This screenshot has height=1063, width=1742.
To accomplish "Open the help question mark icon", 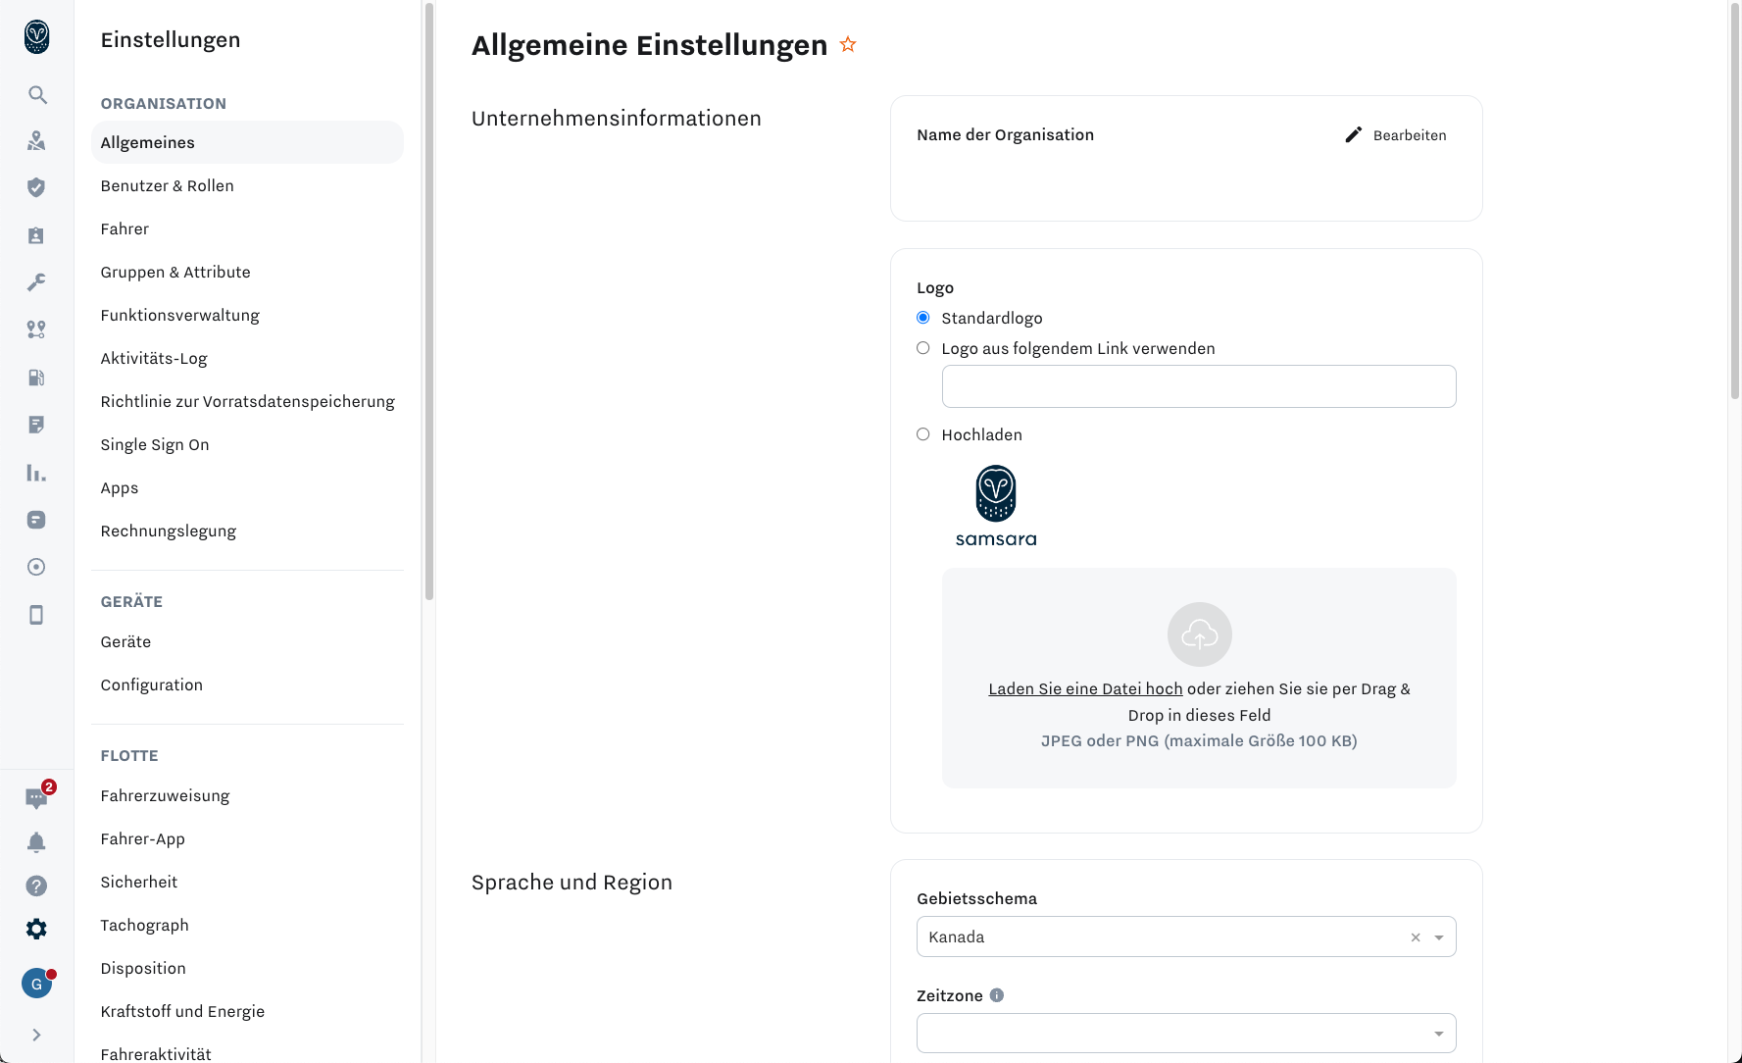I will click(x=36, y=886).
